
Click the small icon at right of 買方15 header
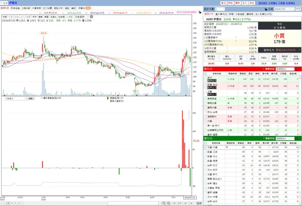coord(297,69)
